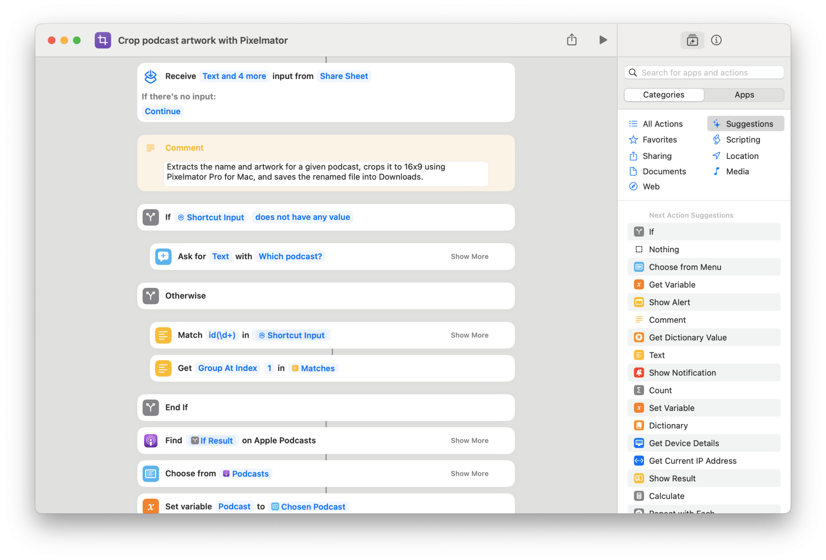Click the 'Which podcast?' prompt token

tap(290, 256)
